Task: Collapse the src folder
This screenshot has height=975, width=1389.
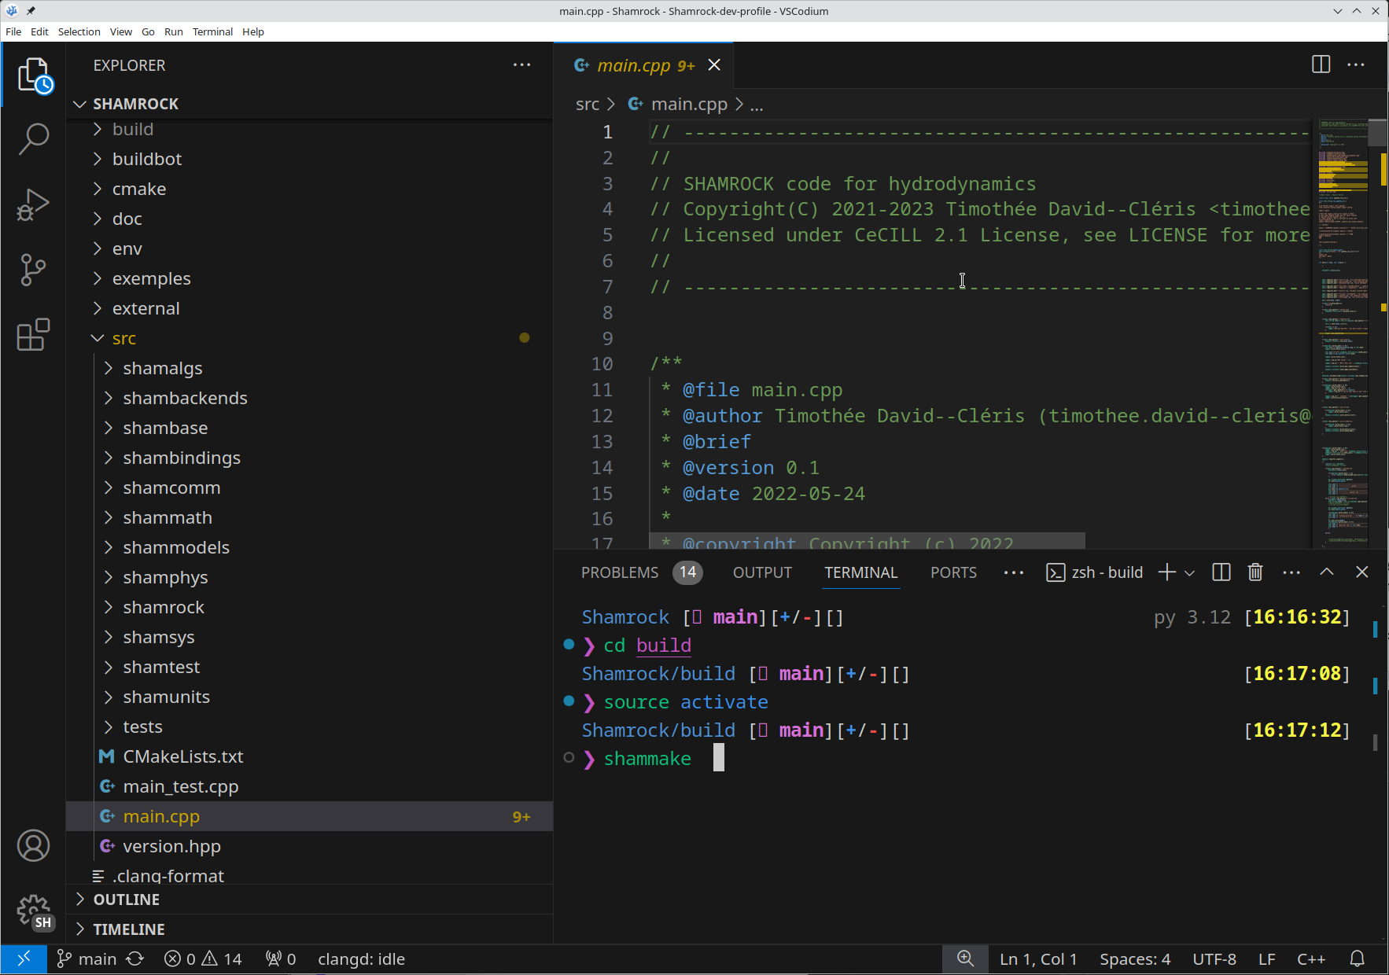Action: [x=309, y=338]
